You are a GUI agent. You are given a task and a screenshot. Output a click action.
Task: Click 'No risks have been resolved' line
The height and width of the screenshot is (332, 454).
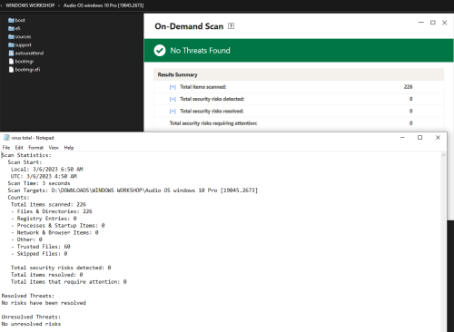point(44,303)
